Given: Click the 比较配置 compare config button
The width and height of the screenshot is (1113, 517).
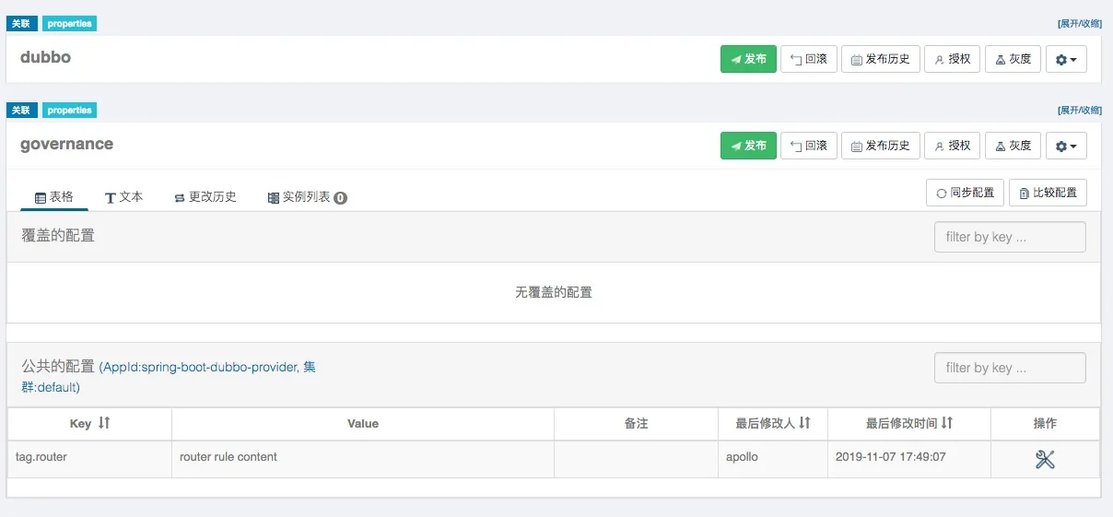Looking at the screenshot, I should pos(1048,193).
